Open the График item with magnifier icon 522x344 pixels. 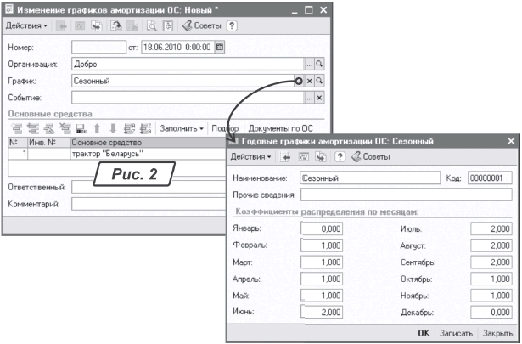click(320, 81)
